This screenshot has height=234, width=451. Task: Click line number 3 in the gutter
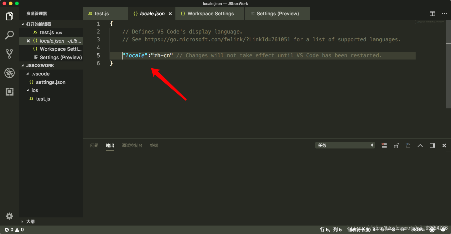(98, 39)
